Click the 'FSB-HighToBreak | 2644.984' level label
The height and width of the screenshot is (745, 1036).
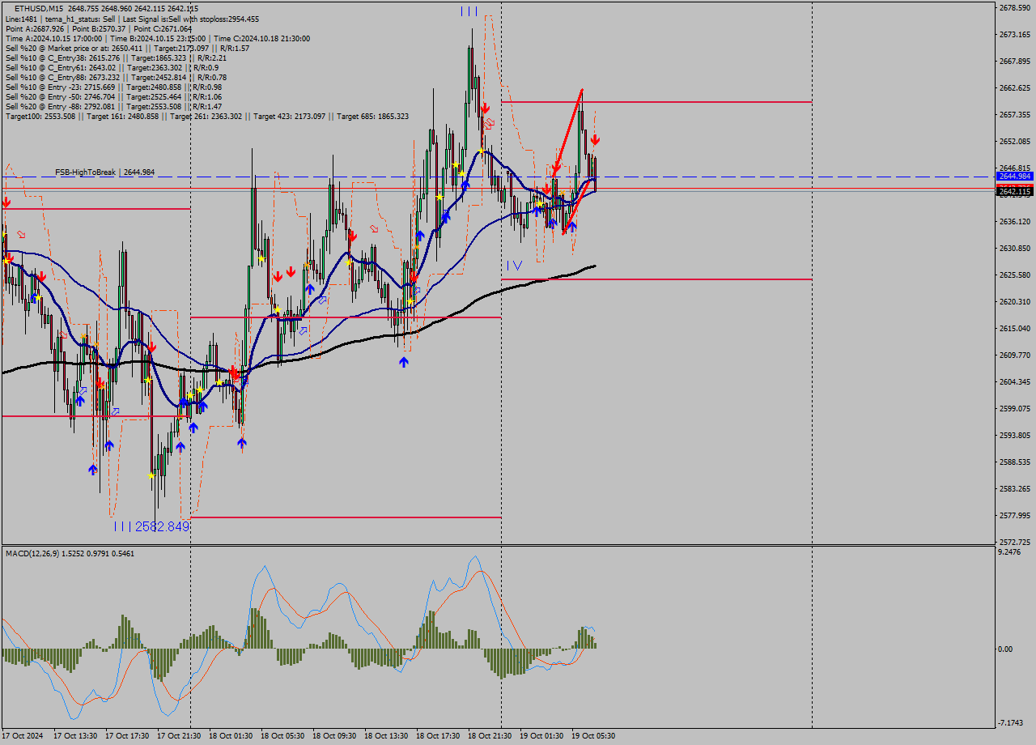(104, 172)
